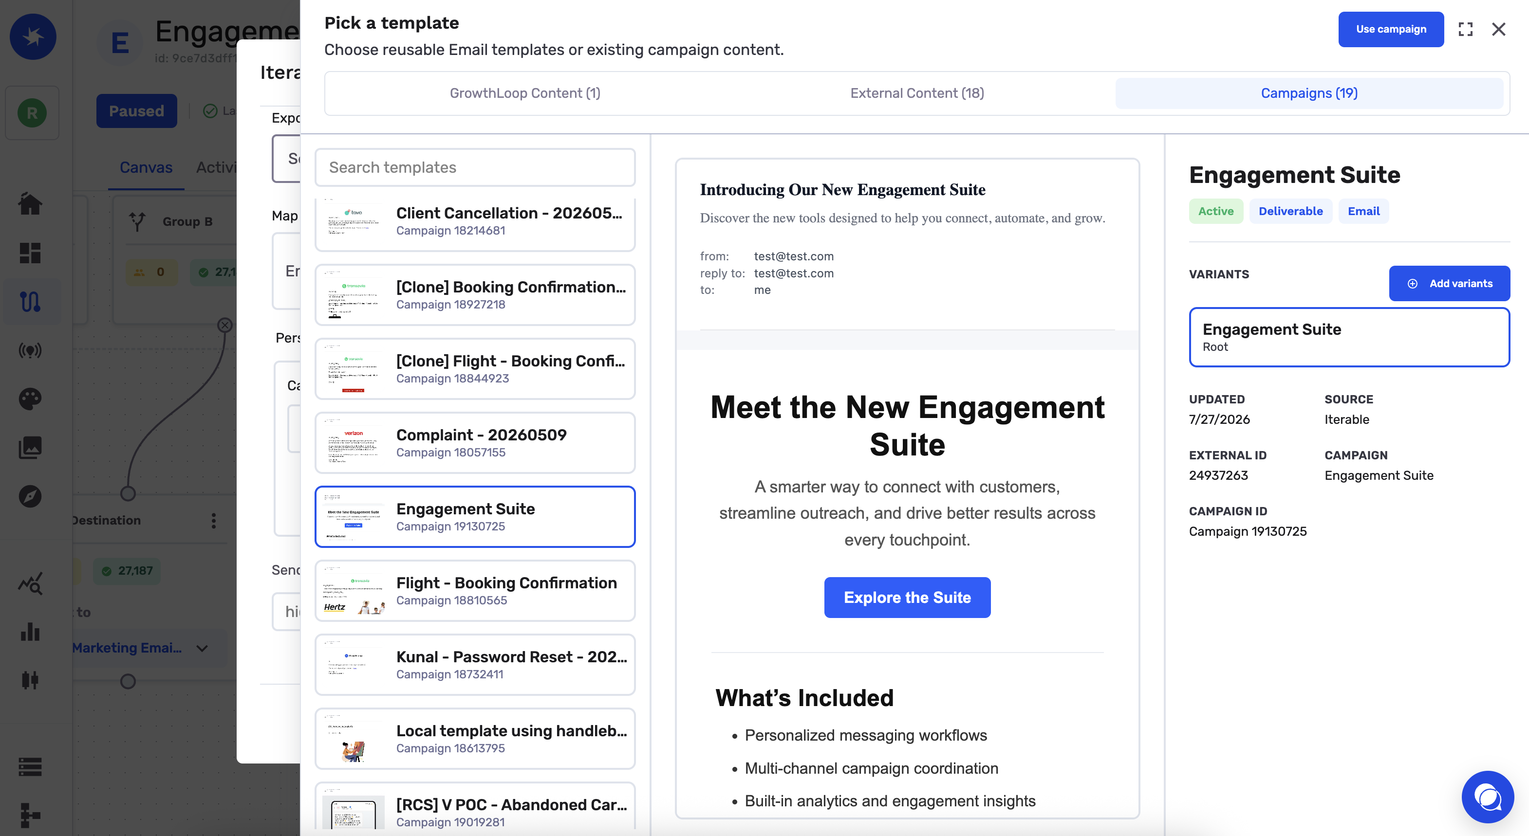Open the list rows icon in sidebar
Screen dimensions: 1529x836
(x=30, y=766)
